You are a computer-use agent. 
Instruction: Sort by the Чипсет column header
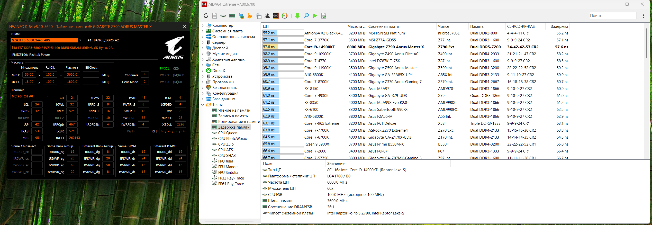coord(452,26)
